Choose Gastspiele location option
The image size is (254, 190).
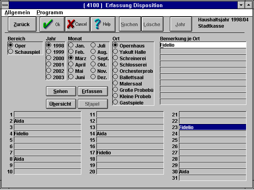(x=115, y=103)
